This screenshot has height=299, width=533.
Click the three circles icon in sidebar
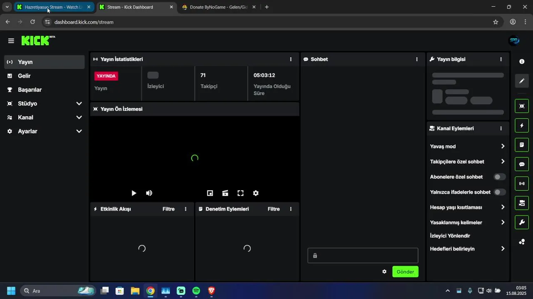[522, 242]
